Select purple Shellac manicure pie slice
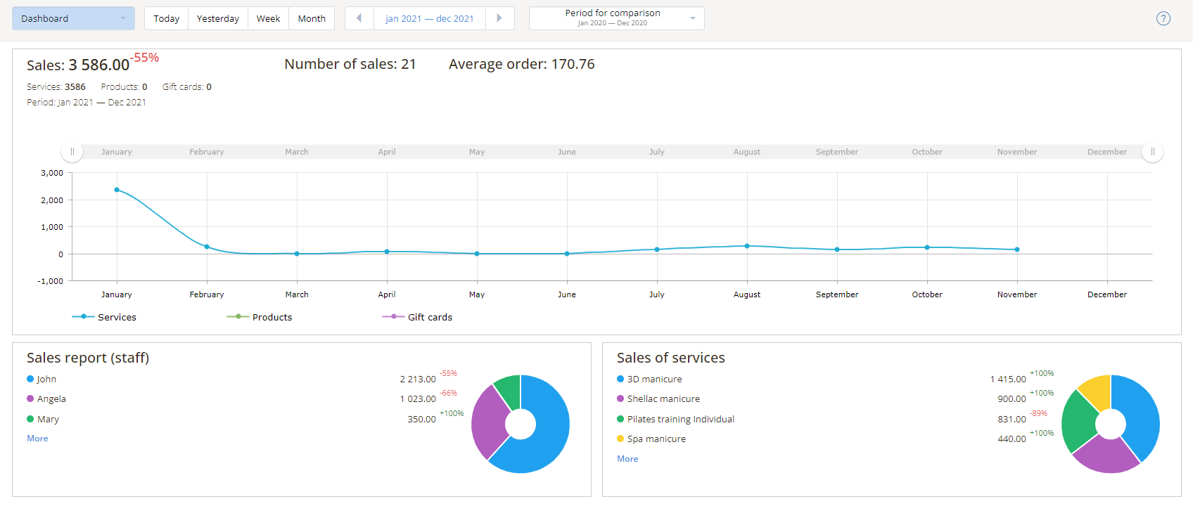The width and height of the screenshot is (1193, 506). tap(1107, 456)
